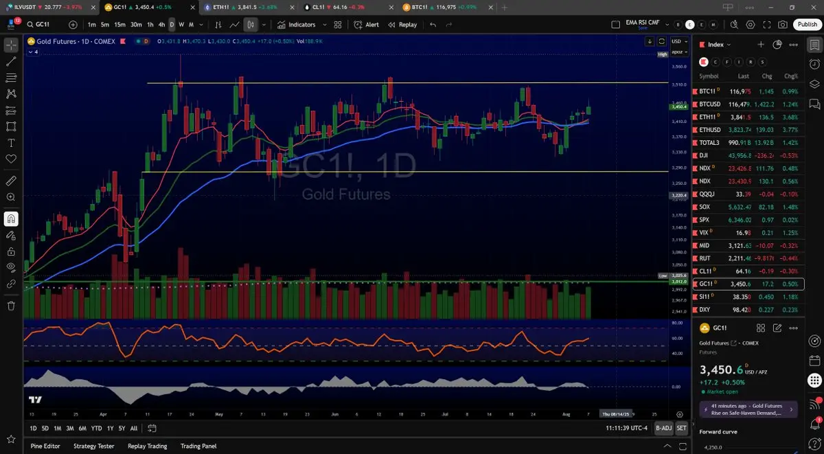Open the go-to-date calendar icon
Screen dimensions: 824x454
click(x=152, y=429)
